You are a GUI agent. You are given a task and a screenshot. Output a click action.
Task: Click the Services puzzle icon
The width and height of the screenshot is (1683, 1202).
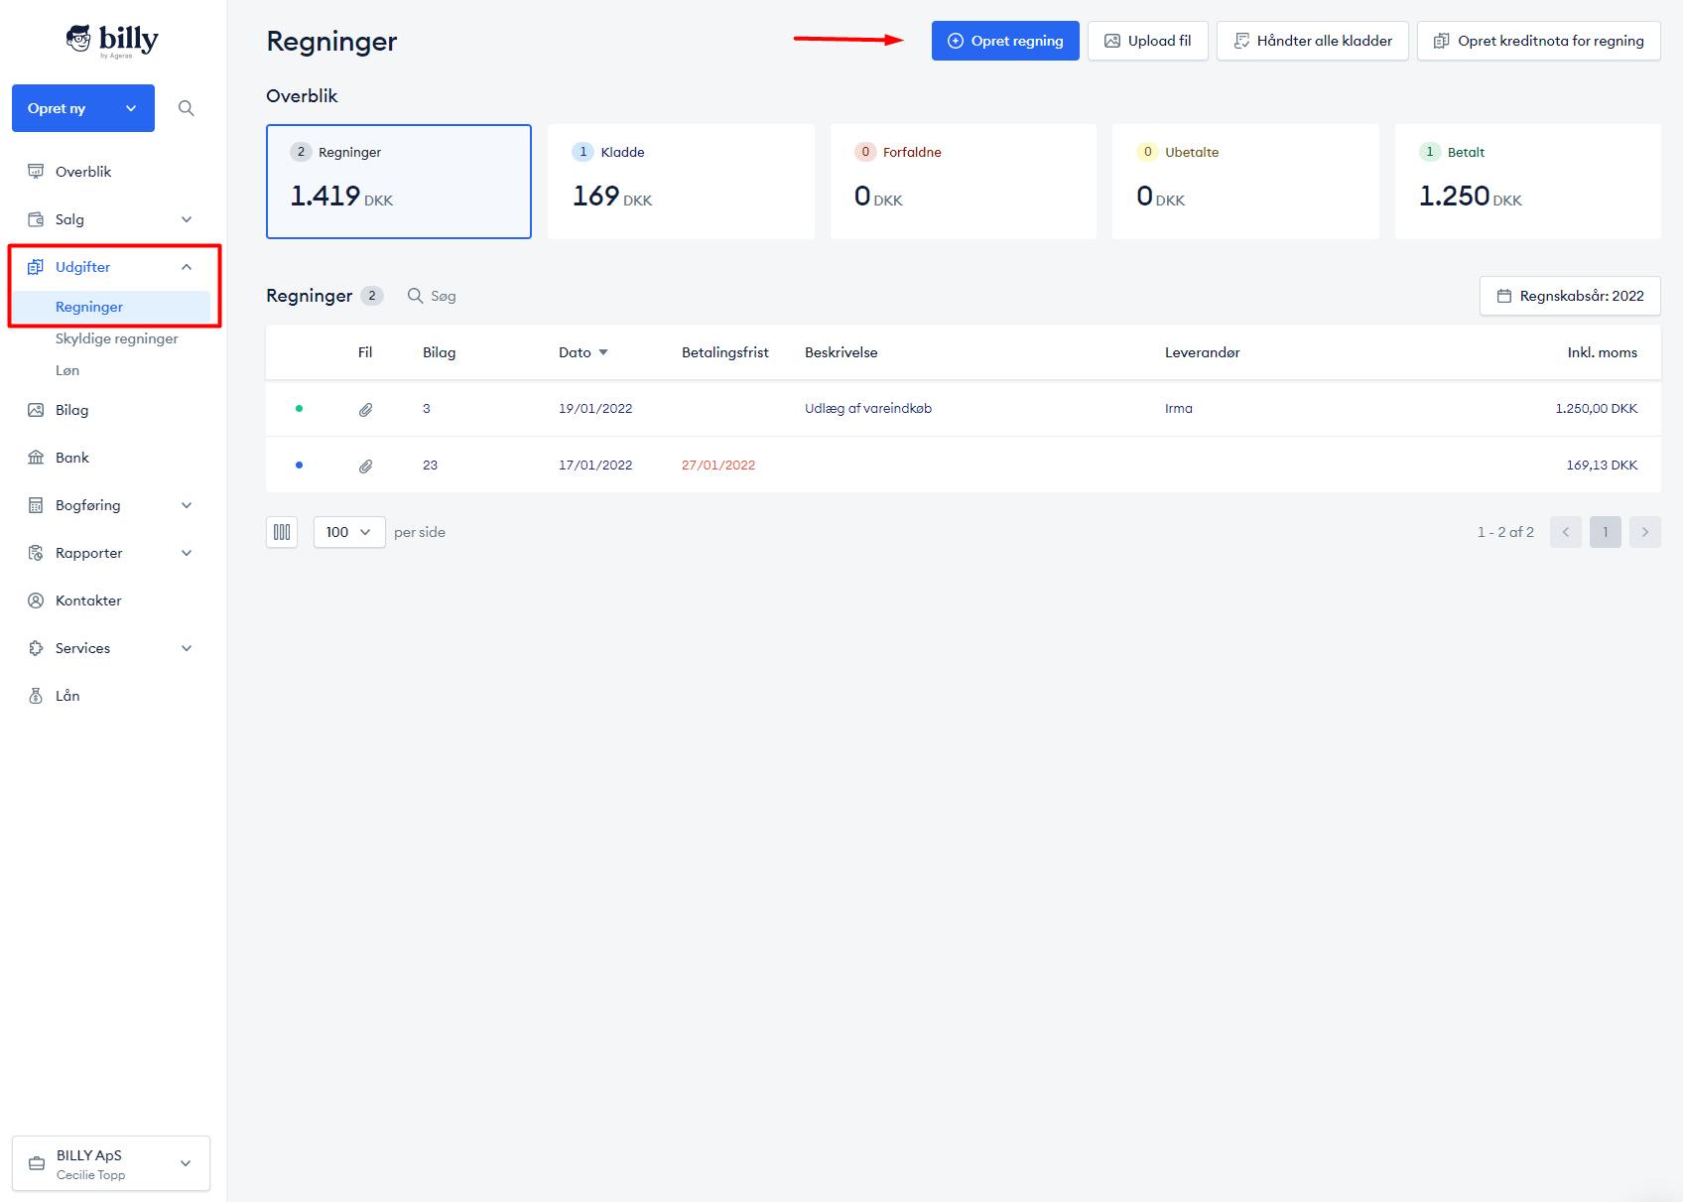click(x=36, y=648)
